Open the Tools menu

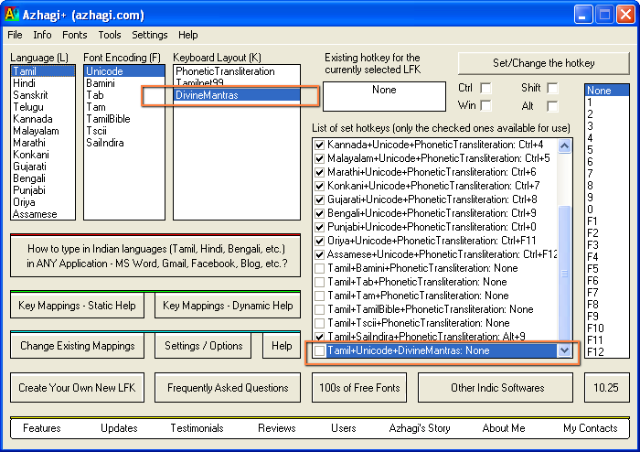pyautogui.click(x=110, y=35)
